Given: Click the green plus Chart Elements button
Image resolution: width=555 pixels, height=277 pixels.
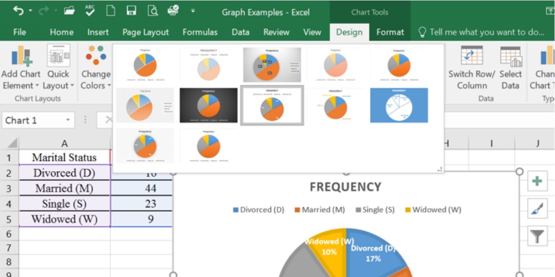Looking at the screenshot, I should (537, 181).
